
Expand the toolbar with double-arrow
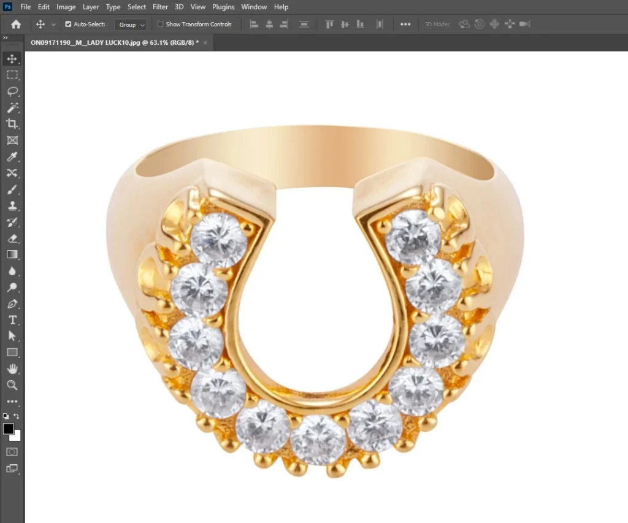click(x=6, y=38)
